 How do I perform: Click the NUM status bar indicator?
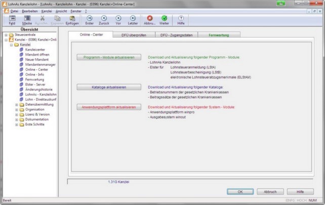point(312,200)
